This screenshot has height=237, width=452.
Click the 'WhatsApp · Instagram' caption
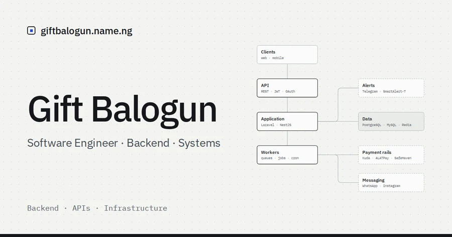381,186
